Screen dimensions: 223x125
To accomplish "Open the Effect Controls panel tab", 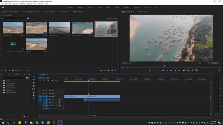I will 64,12.
